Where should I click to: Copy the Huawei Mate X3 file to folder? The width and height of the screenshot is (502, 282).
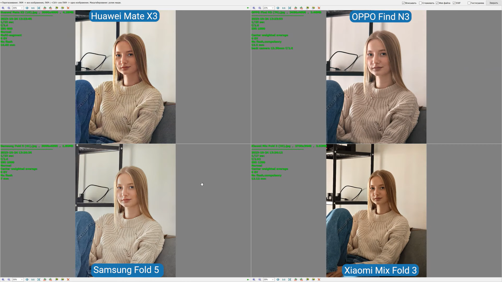(56, 8)
